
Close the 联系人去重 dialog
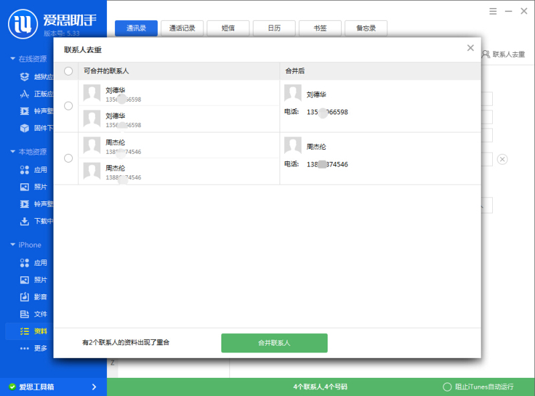point(470,47)
